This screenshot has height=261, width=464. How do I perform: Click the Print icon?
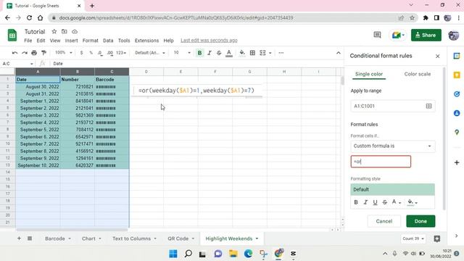coord(34,53)
